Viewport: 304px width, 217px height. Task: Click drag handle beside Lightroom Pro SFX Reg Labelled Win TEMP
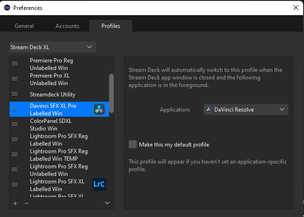coord(15,155)
